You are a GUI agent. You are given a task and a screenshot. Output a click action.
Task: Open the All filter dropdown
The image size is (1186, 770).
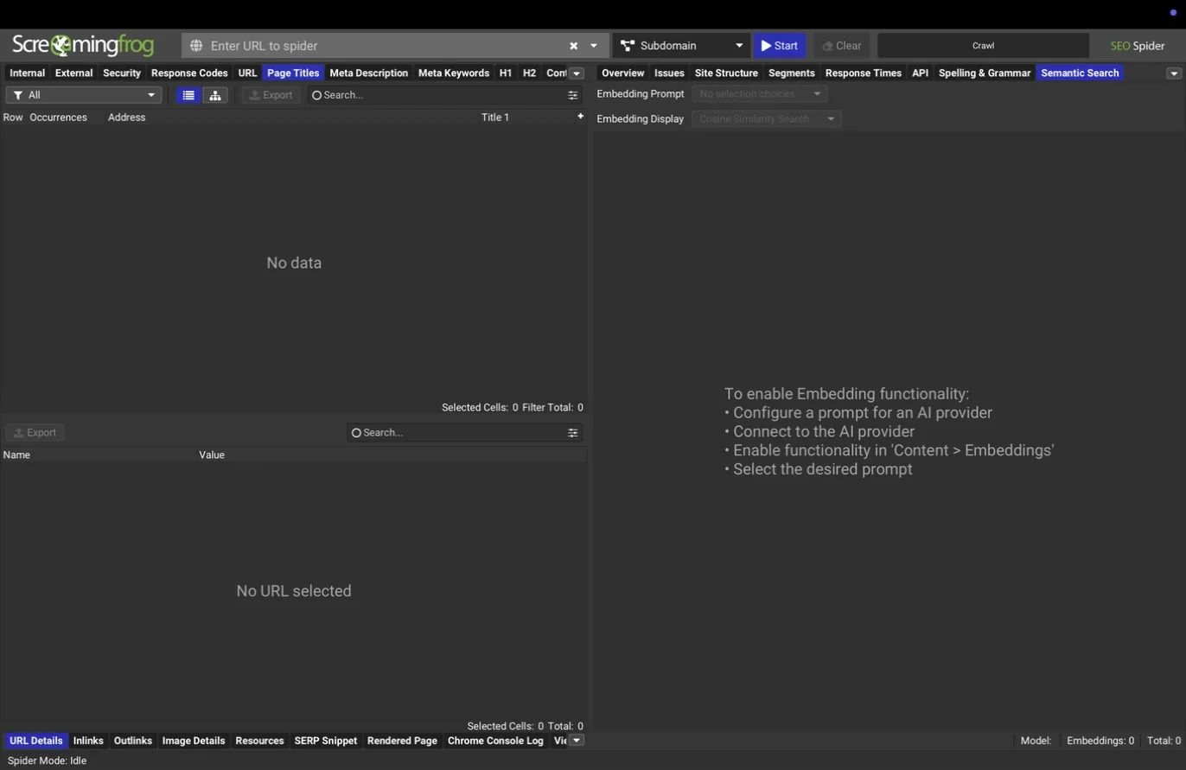[84, 95]
